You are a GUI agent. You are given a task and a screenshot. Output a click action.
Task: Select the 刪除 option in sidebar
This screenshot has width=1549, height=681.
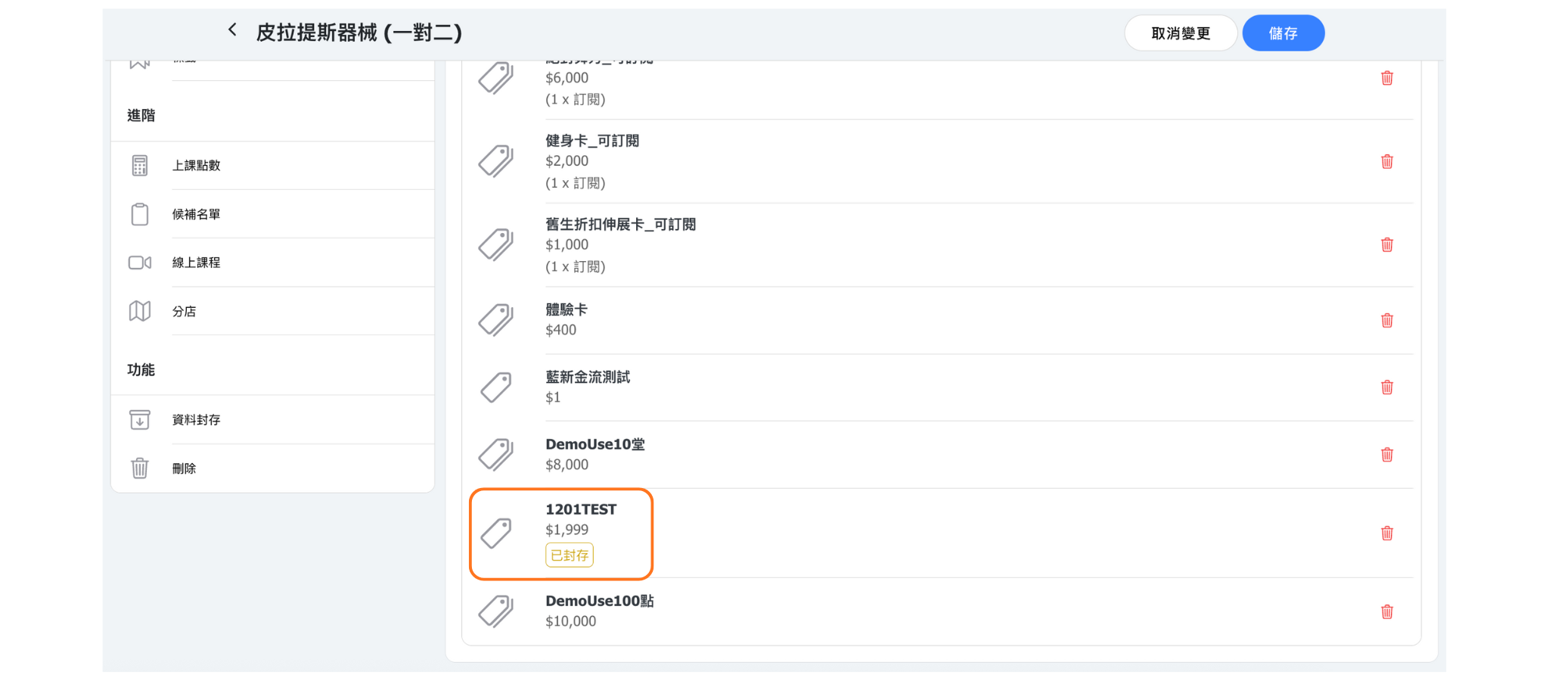click(x=184, y=469)
